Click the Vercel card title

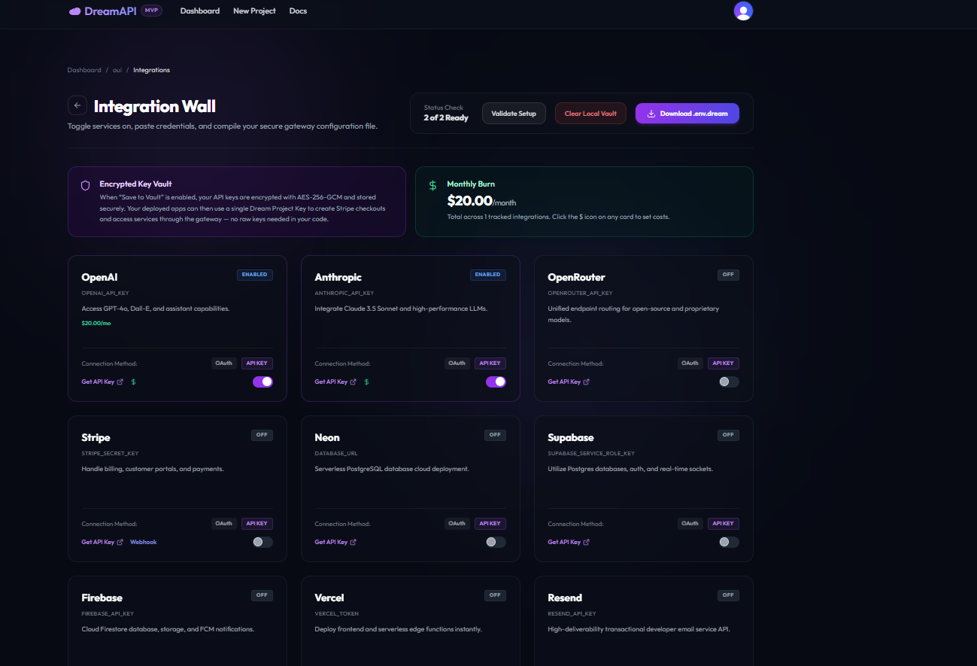(x=329, y=598)
